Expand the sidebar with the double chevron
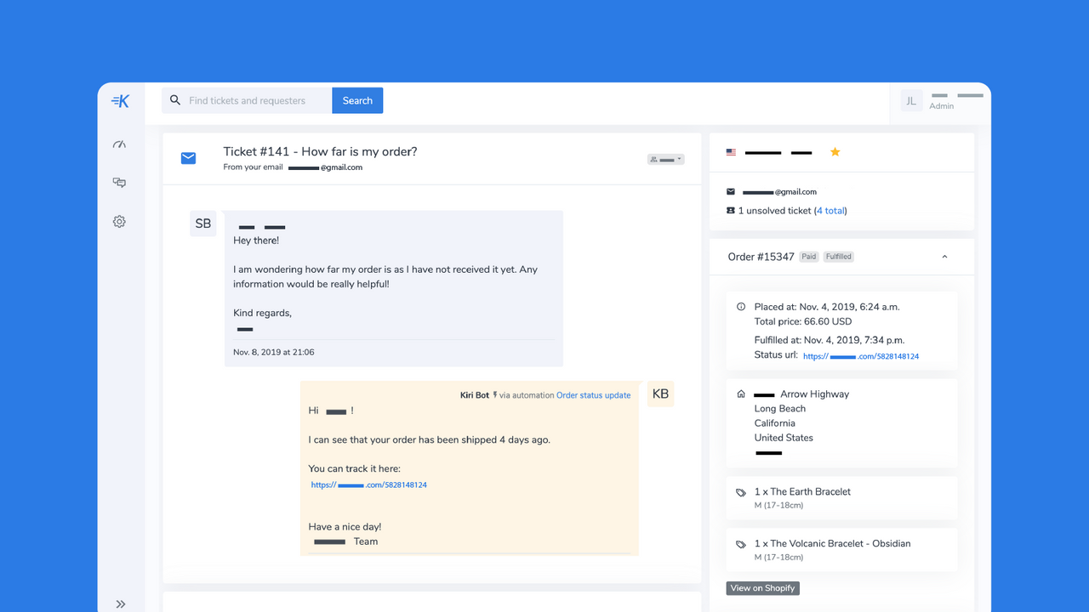 point(121,603)
